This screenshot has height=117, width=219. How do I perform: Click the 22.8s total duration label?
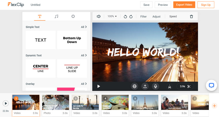pyautogui.click(x=5, y=111)
